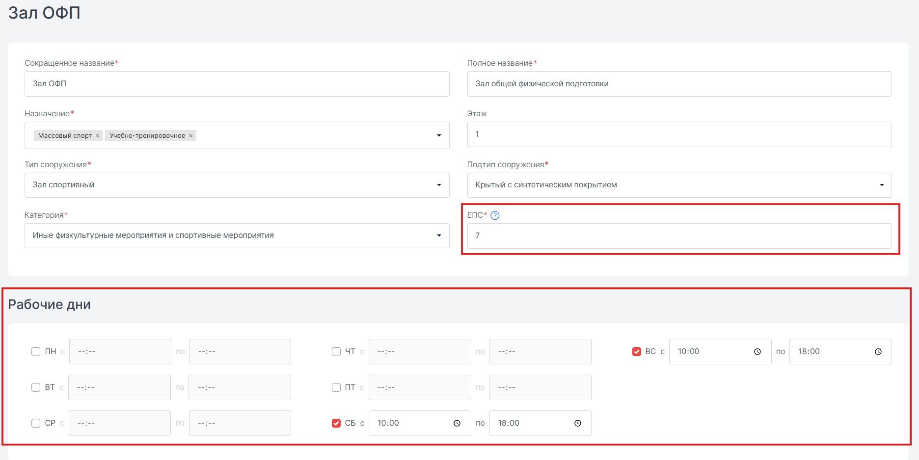Uncheck the ВС working day checkbox
The width and height of the screenshot is (919, 460).
click(637, 352)
